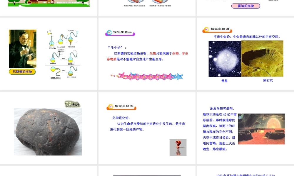Click the 探究主题三 heading text
The height and width of the screenshot is (176, 294).
coord(122,32)
